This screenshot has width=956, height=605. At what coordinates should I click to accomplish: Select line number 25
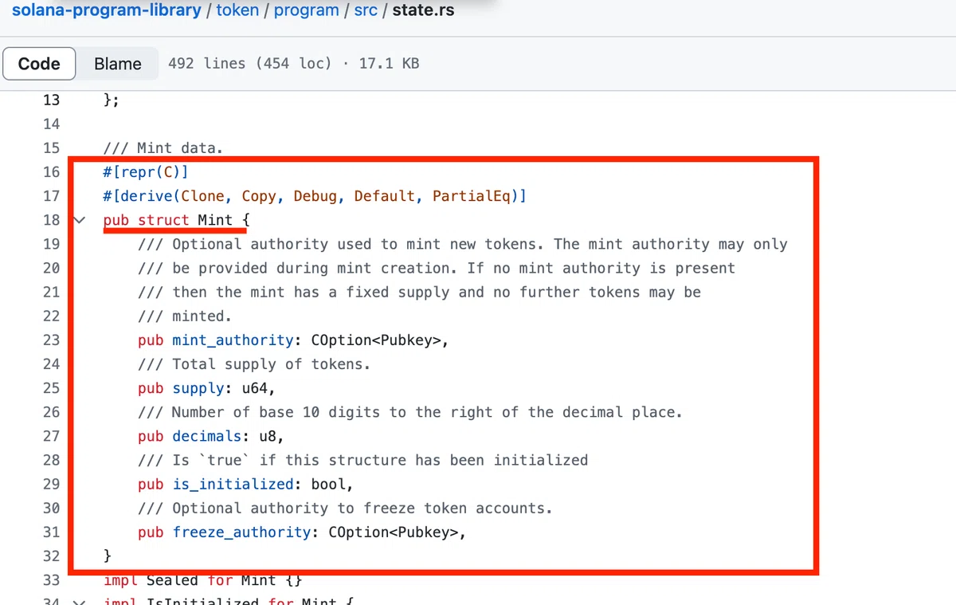tap(51, 387)
